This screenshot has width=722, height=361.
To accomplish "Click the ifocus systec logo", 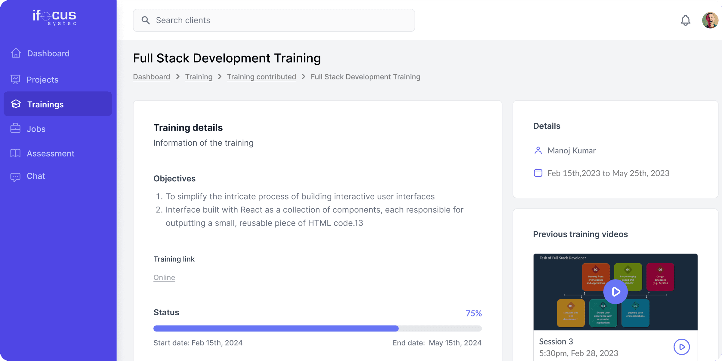I will [54, 17].
